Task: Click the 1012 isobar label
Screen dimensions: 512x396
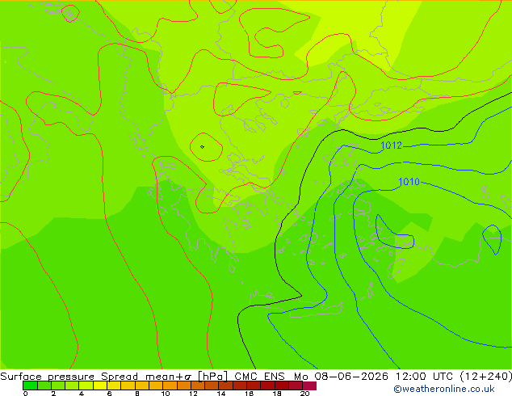Action: pyautogui.click(x=391, y=145)
